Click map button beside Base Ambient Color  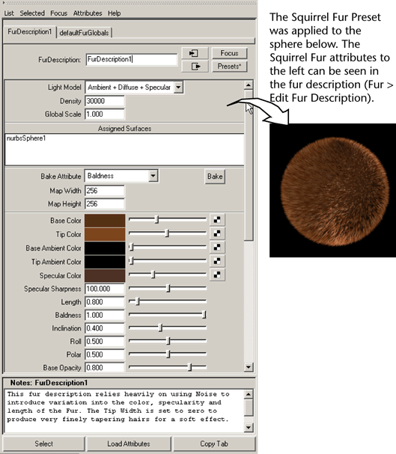pyautogui.click(x=217, y=247)
